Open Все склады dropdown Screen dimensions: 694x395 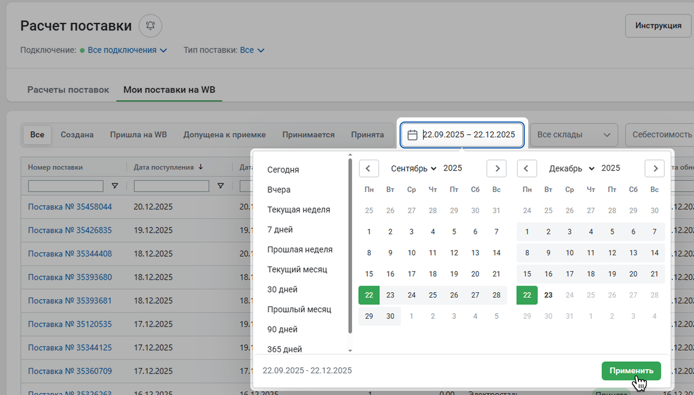[574, 135]
